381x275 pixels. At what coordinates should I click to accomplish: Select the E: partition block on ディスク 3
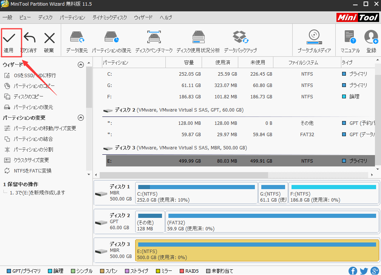click(257, 251)
